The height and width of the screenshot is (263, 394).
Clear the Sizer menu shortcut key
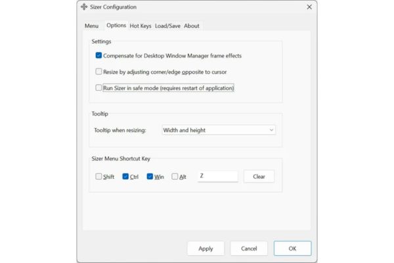click(x=259, y=176)
